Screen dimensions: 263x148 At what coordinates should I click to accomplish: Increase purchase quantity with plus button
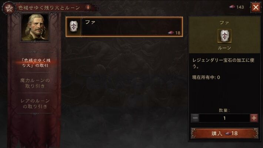(x=254, y=118)
